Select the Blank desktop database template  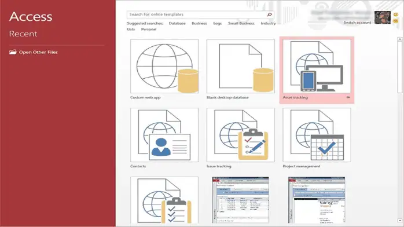coord(241,66)
